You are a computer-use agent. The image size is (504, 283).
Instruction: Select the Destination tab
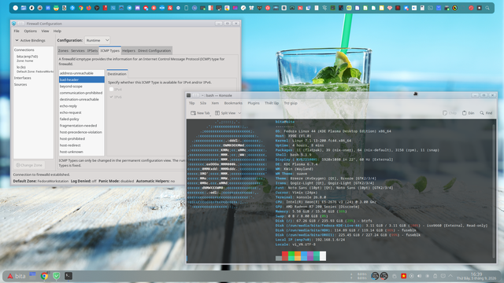pyautogui.click(x=117, y=74)
